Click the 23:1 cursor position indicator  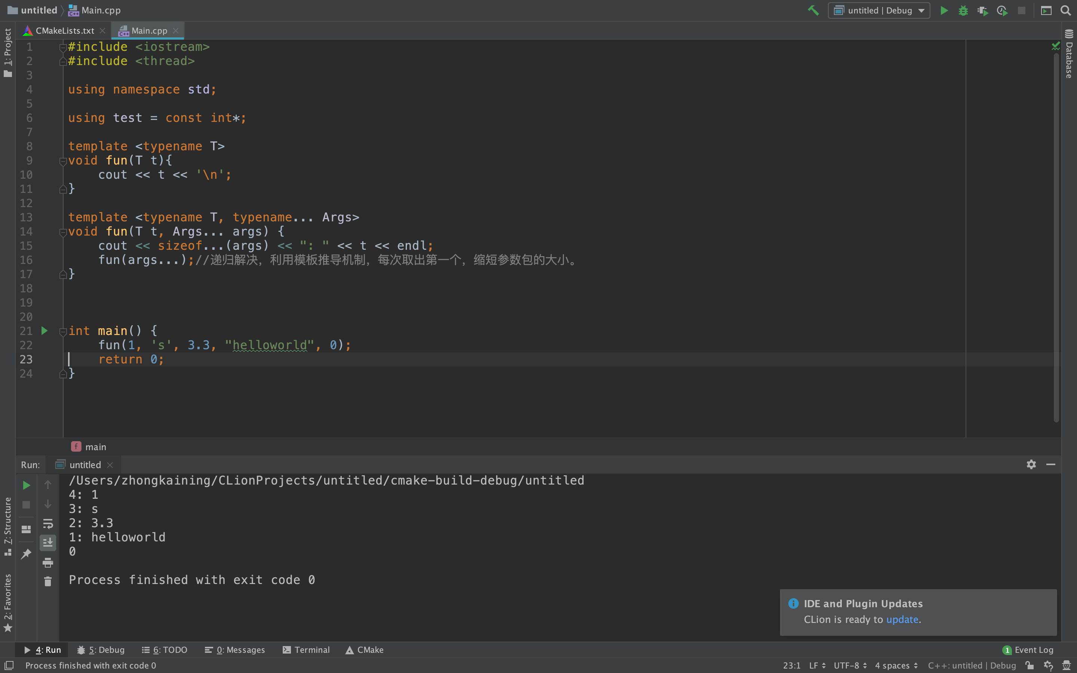click(x=792, y=666)
